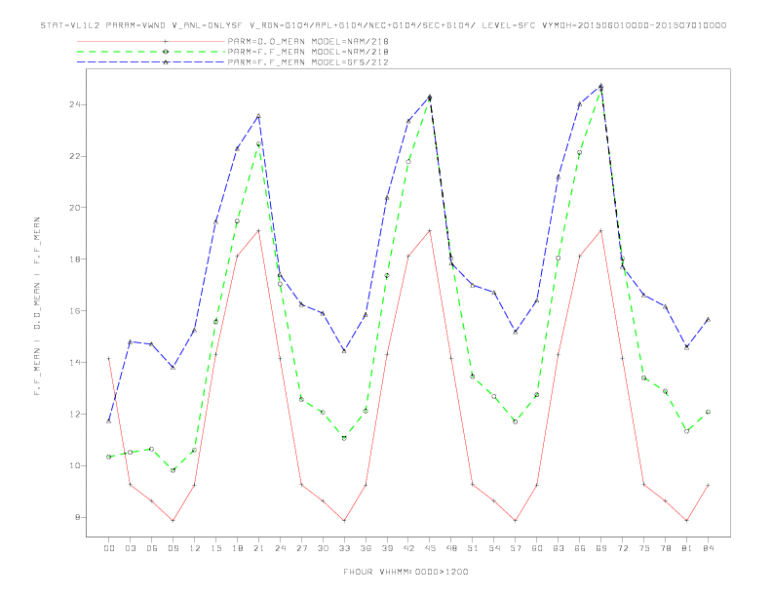Click red observed plus marker at hour 00

click(x=109, y=359)
